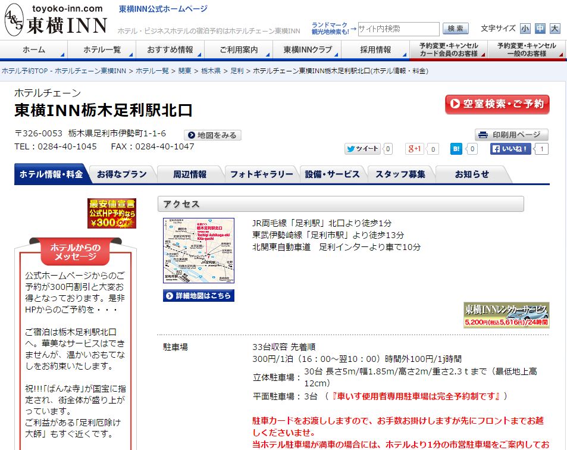
Task: Click the 東横INN公式ホームページ link
Action: [x=163, y=9]
